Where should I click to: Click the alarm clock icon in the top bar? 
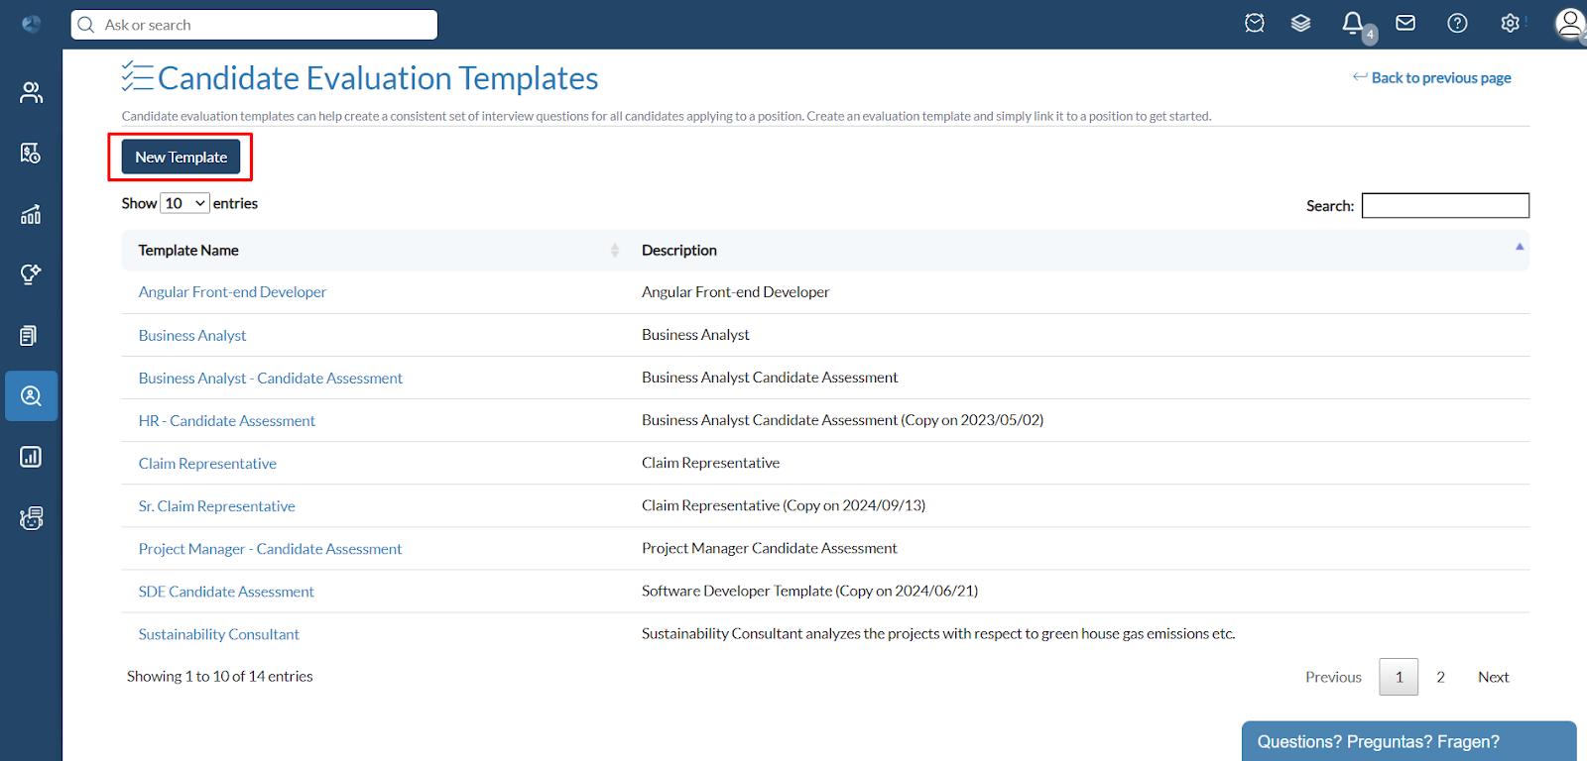click(x=1255, y=23)
